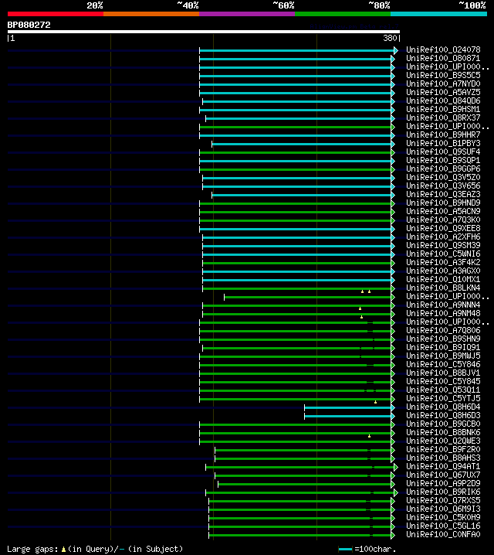
Task: Click the UniRef100_Q8H6D3 hit name
Action: pyautogui.click(x=443, y=415)
